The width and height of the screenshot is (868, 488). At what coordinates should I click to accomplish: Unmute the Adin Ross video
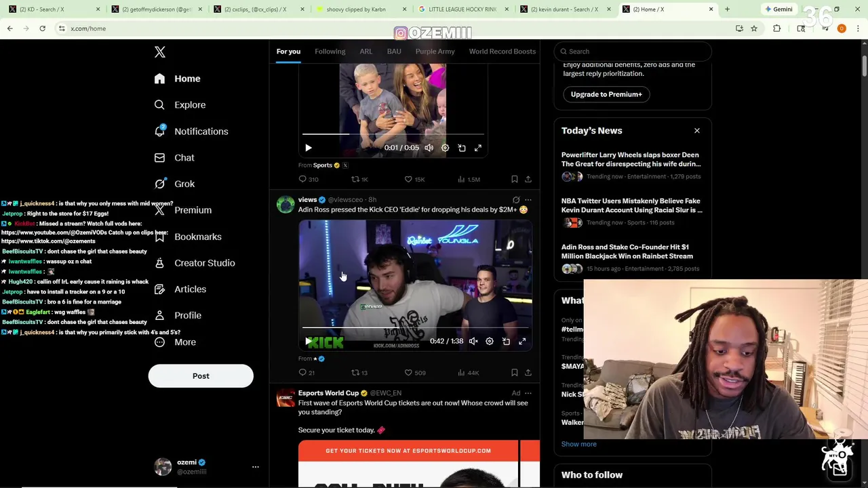click(473, 342)
